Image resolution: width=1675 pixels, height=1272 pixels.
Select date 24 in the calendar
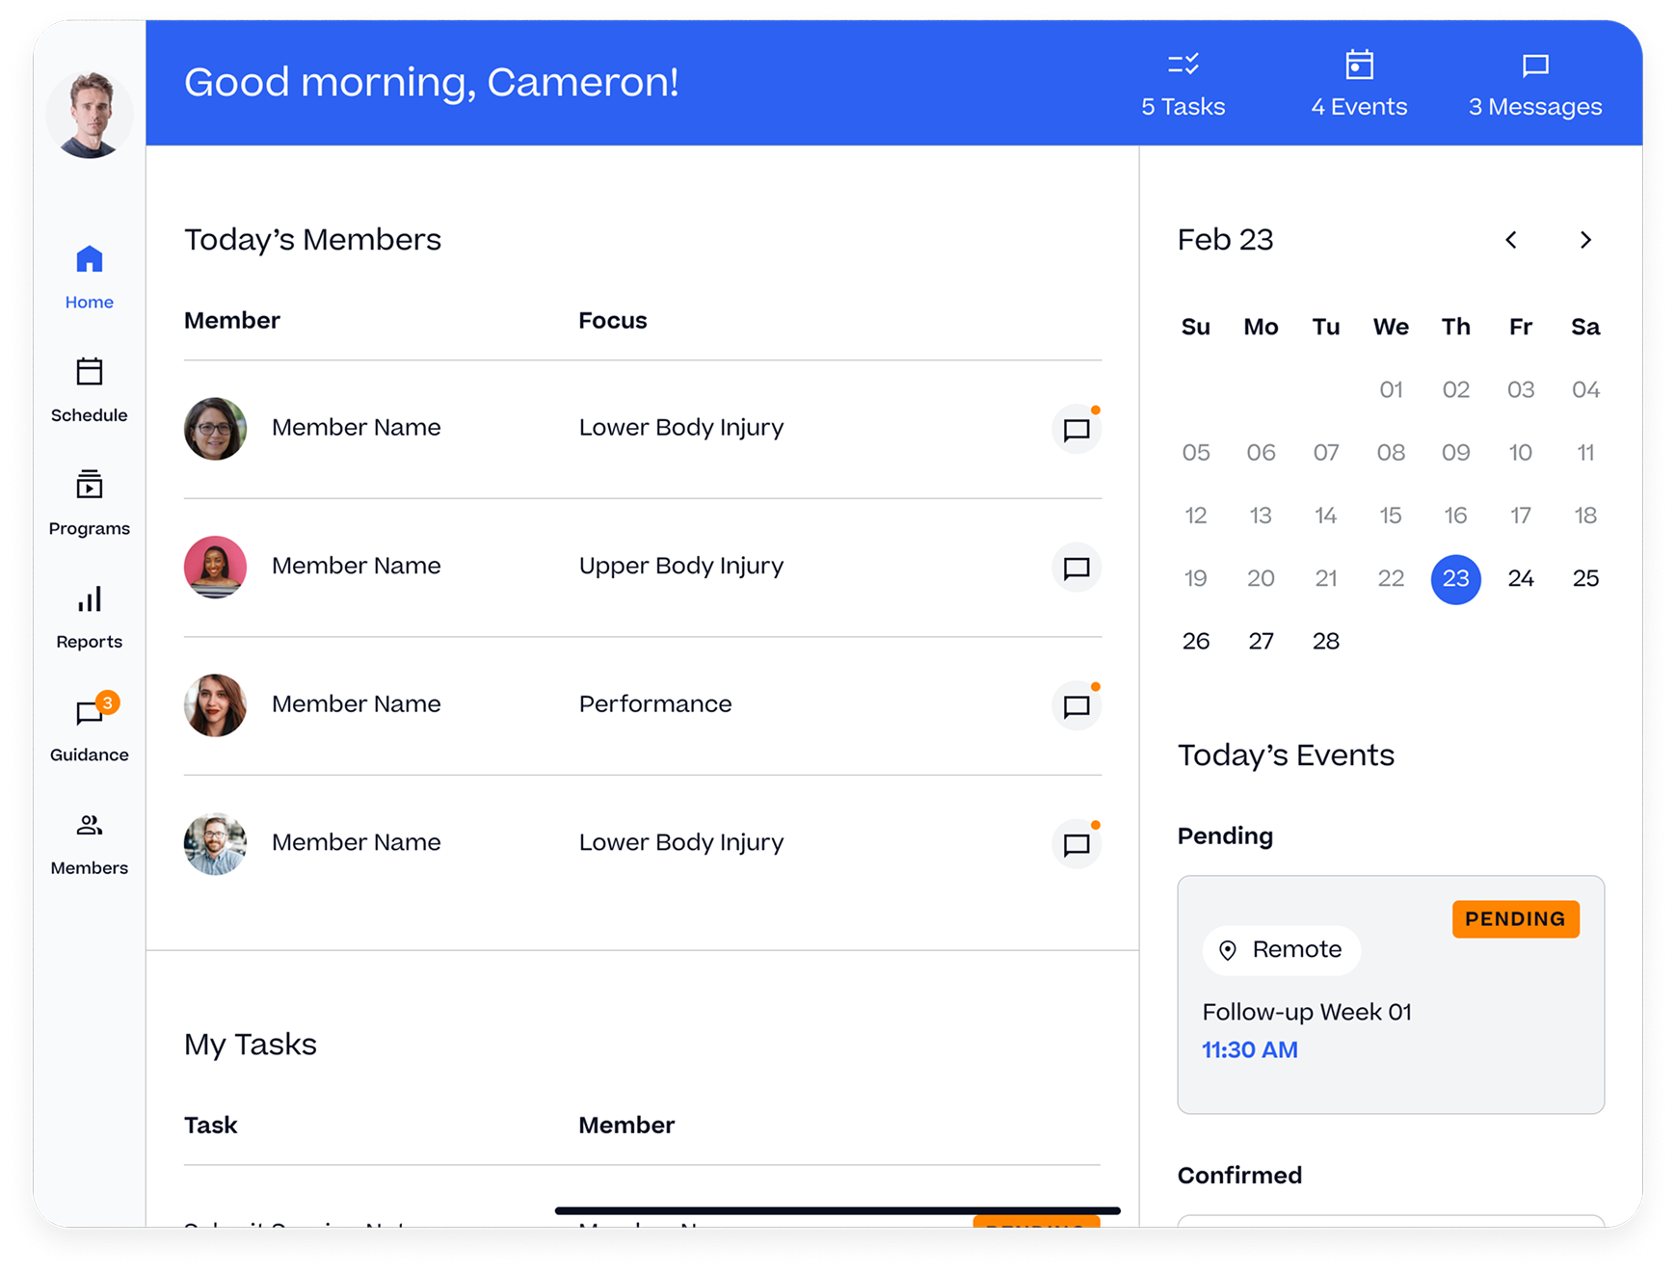(x=1521, y=578)
